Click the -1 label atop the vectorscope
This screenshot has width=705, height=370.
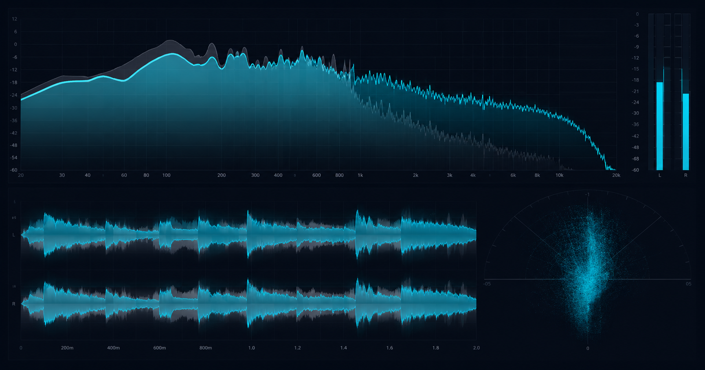point(587,195)
